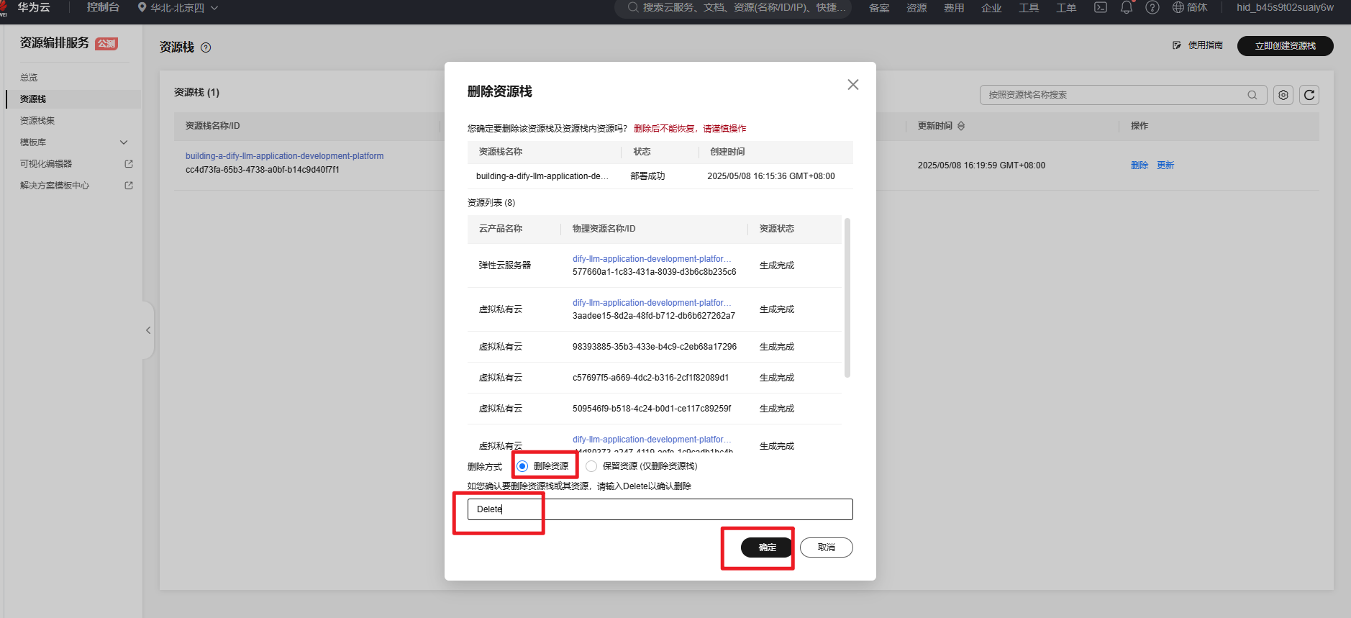Open 解决方案模板中心 in the sidebar
The image size is (1351, 618).
tap(55, 186)
